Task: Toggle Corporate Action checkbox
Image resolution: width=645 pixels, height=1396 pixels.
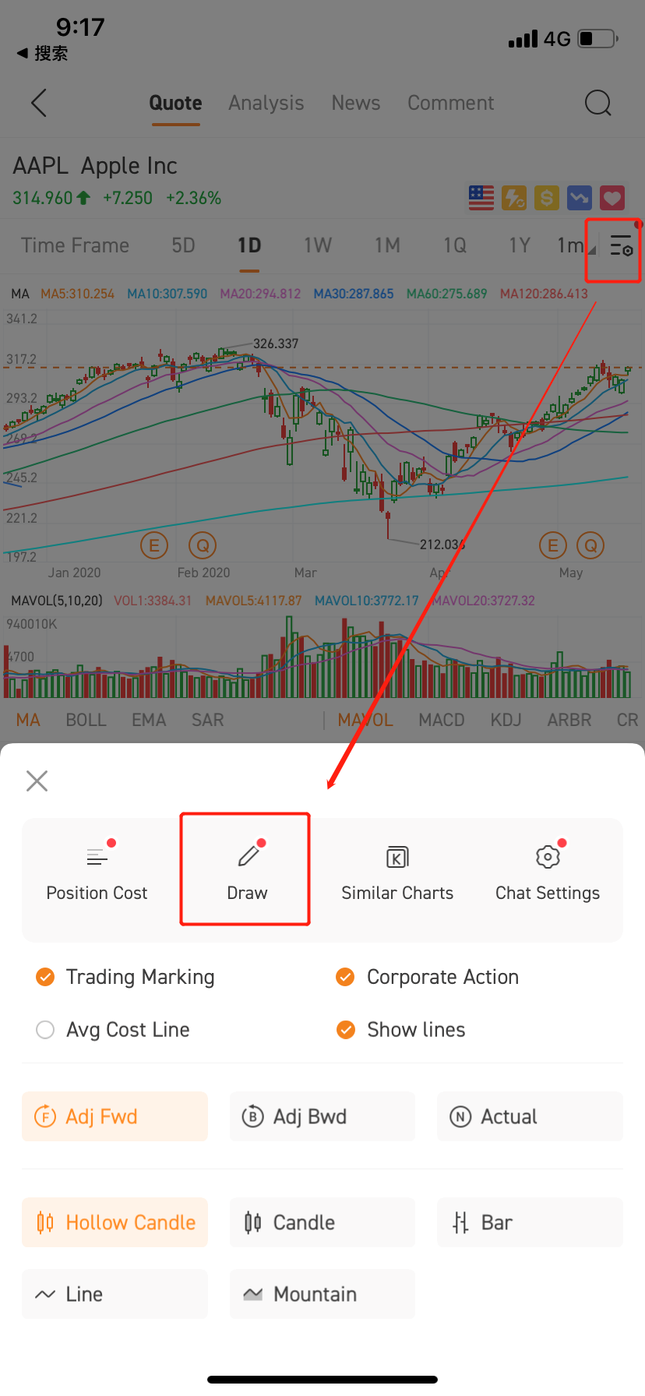Action: (345, 977)
